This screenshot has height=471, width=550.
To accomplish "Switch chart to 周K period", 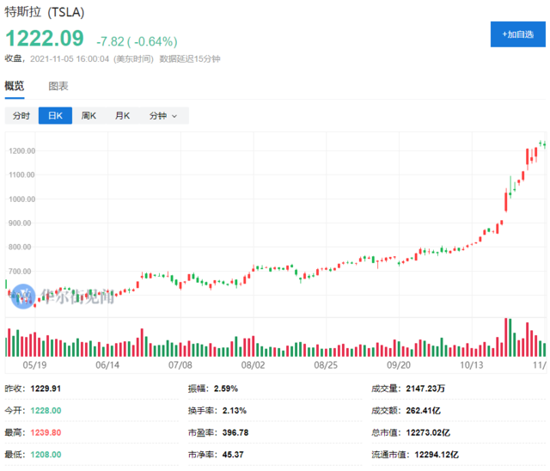I will (89, 116).
